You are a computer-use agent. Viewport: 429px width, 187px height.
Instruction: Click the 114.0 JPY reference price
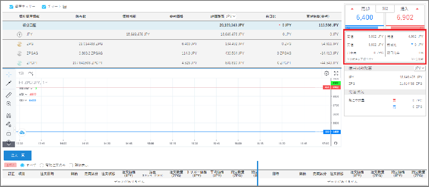(189, 53)
